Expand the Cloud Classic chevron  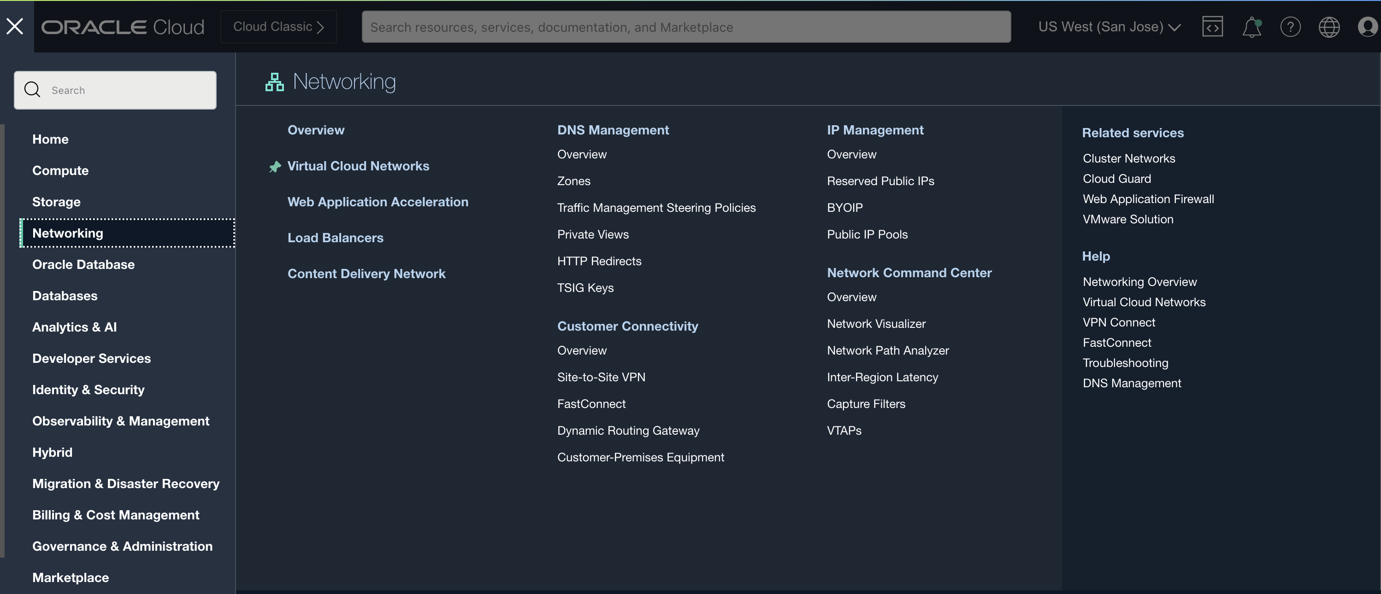click(320, 27)
